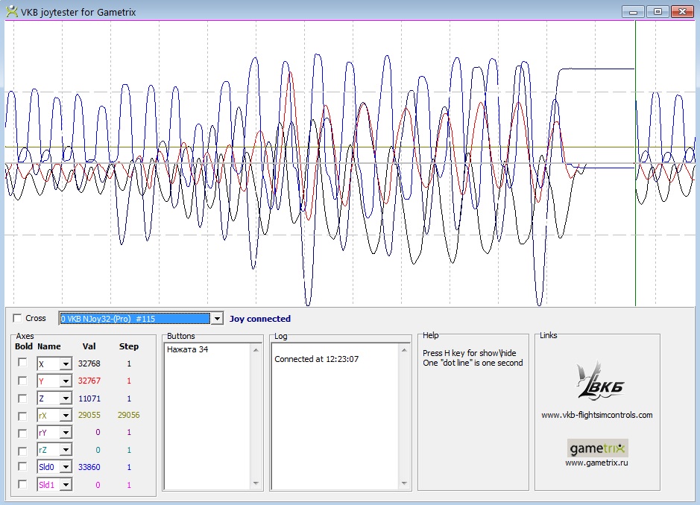Expand the Y axis name dropdown

click(66, 381)
